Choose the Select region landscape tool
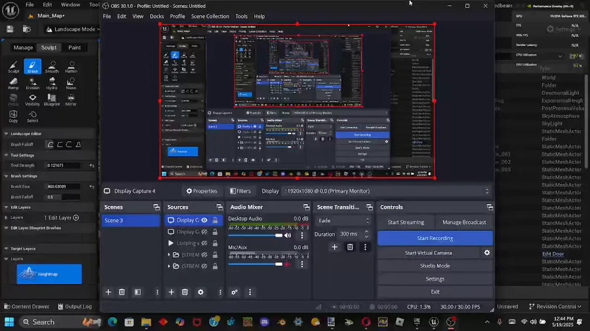This screenshot has height=331, width=590. (x=32, y=116)
